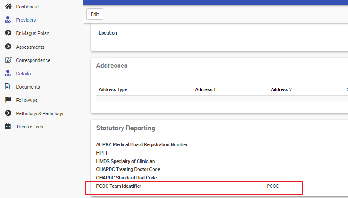
Task: Click the Dashboard home icon
Action: coord(8,6)
